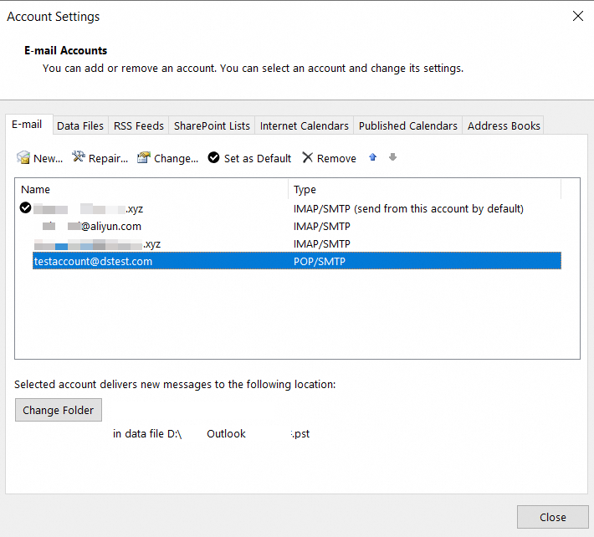Open the RSS Feeds tab
The width and height of the screenshot is (594, 537).
coord(139,125)
